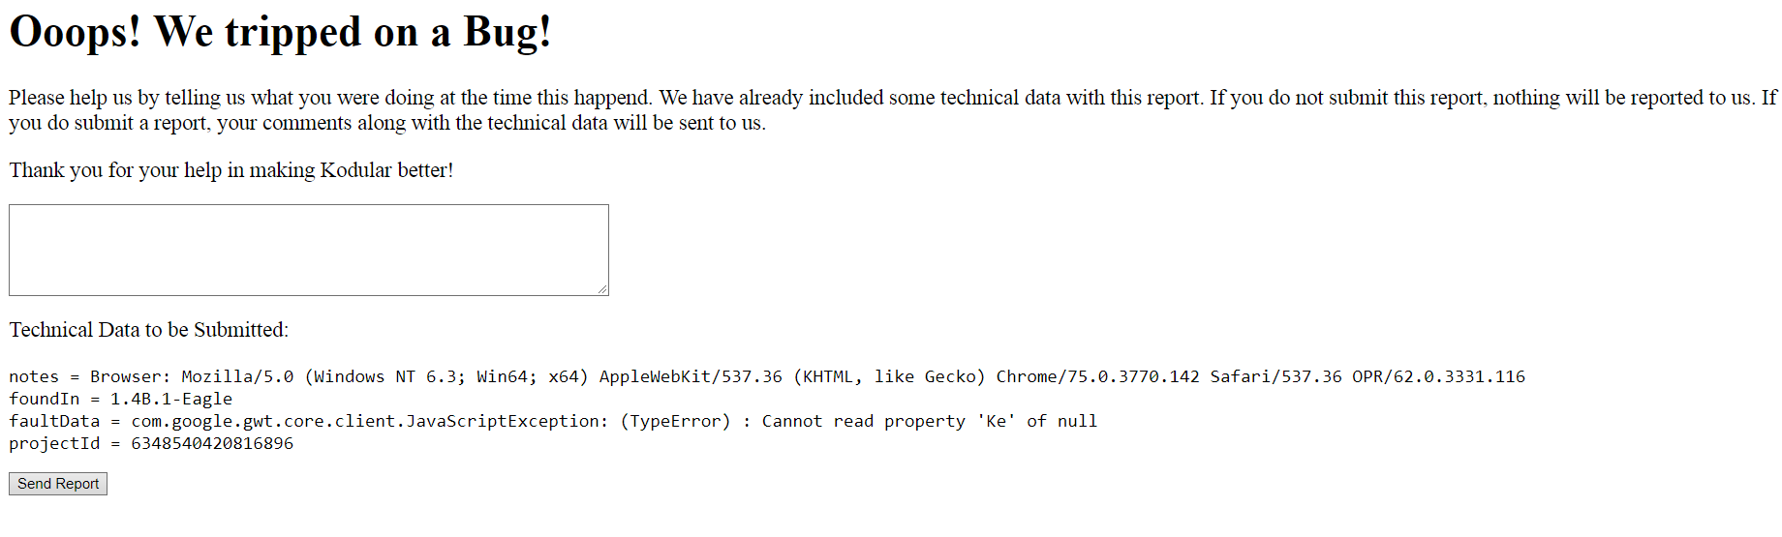Click the version text "1.4B.1-Eagle"

171,399
